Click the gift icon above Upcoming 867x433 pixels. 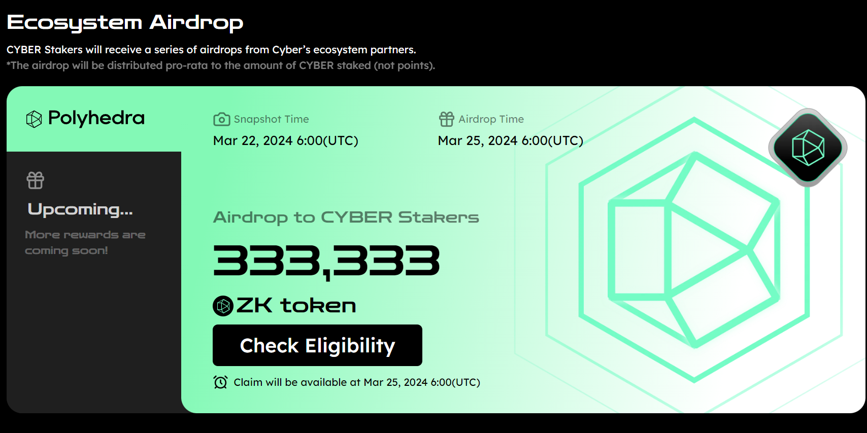pos(36,181)
